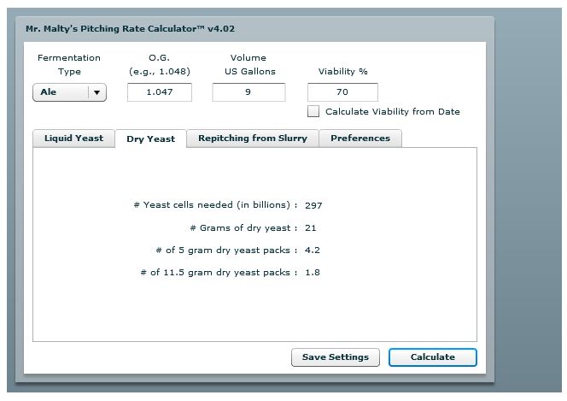The height and width of the screenshot is (401, 567).
Task: Select the Dry Yeast tab
Action: point(150,139)
